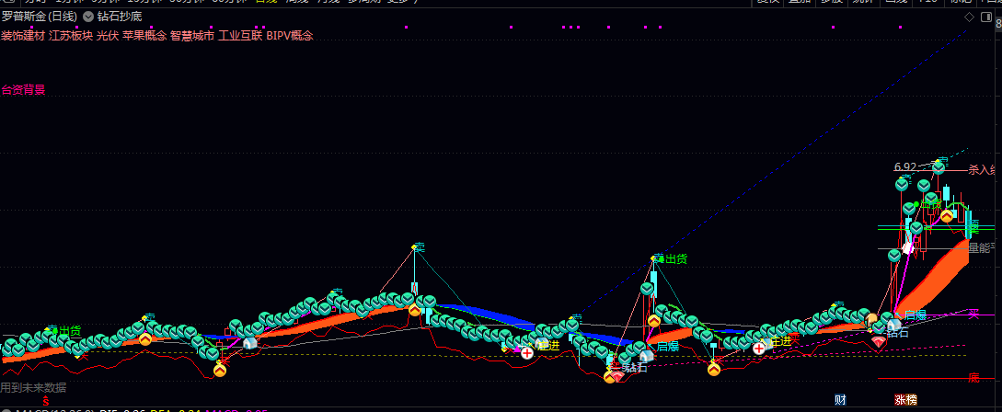1002x412 pixels.
Task: Click the BIPV概念 concept tag
Action: pyautogui.click(x=289, y=36)
